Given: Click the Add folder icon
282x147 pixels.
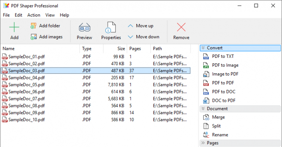Looking at the screenshot, I should point(33,26).
